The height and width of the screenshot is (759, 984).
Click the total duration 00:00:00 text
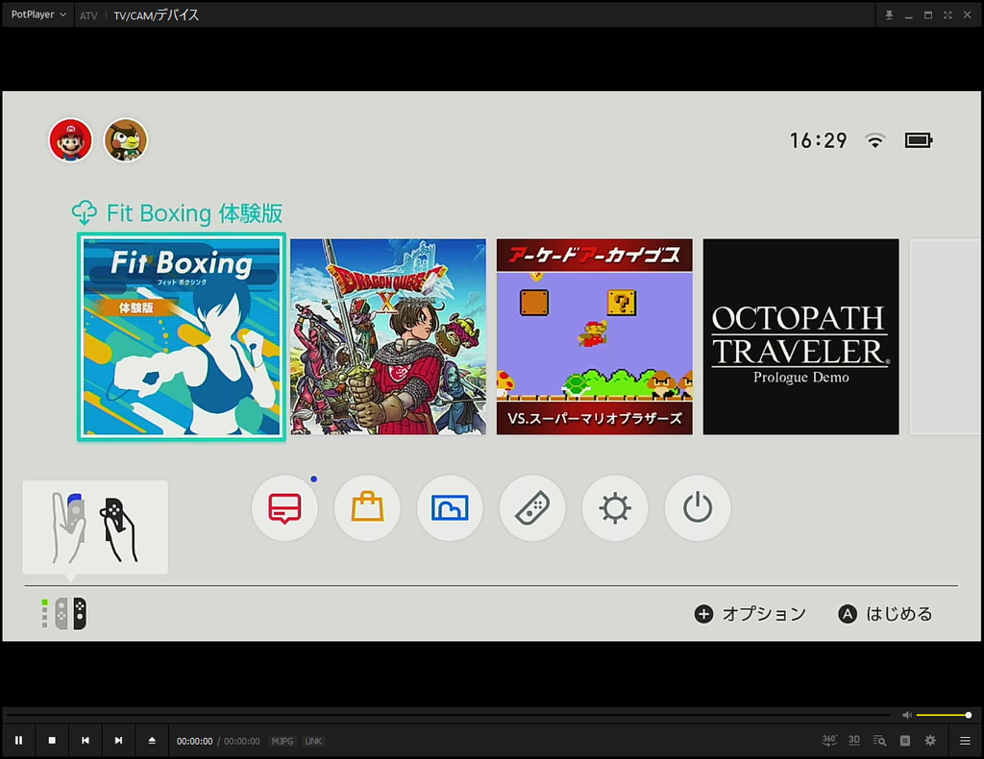(241, 742)
